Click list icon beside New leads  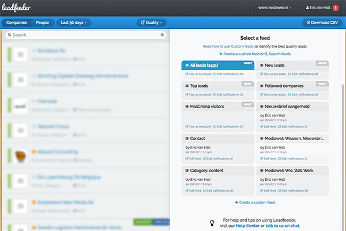[x=261, y=65]
